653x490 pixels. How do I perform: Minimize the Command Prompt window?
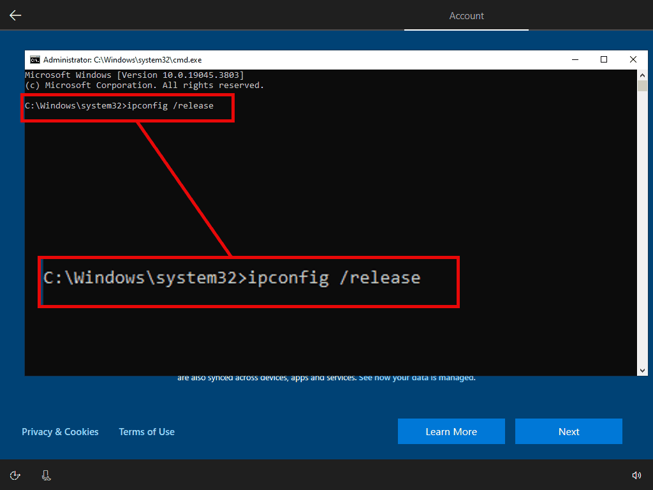point(575,59)
